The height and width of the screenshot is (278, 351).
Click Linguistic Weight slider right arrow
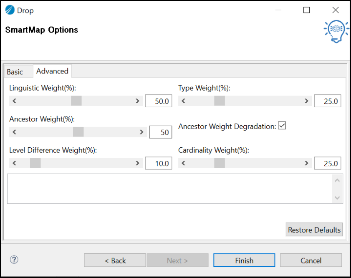[137, 101]
